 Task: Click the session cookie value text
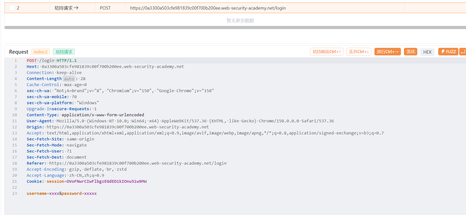(x=106, y=181)
